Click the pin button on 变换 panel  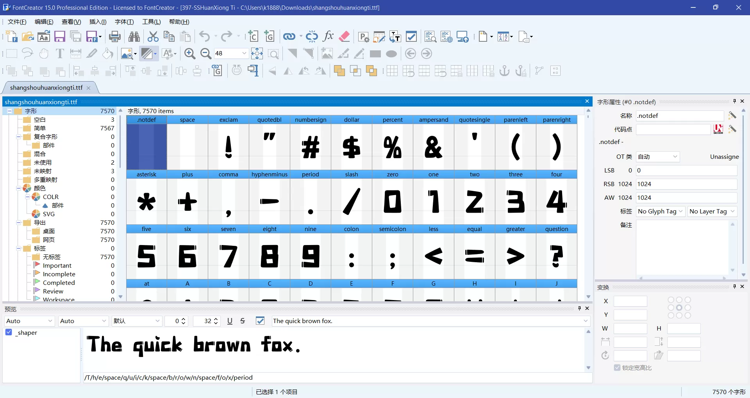click(x=734, y=287)
